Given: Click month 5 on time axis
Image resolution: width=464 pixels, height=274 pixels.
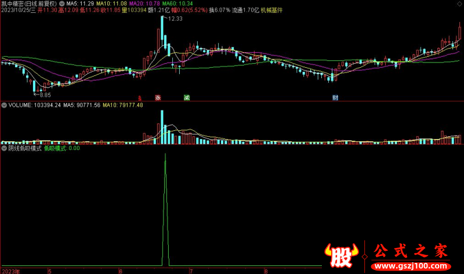Looking at the screenshot, I should [50, 271].
